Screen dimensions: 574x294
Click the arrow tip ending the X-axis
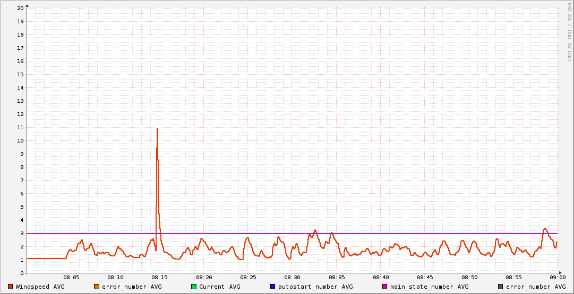coord(560,273)
